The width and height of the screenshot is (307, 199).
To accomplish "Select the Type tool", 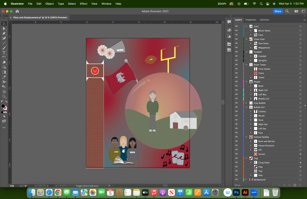I will pos(4,53).
